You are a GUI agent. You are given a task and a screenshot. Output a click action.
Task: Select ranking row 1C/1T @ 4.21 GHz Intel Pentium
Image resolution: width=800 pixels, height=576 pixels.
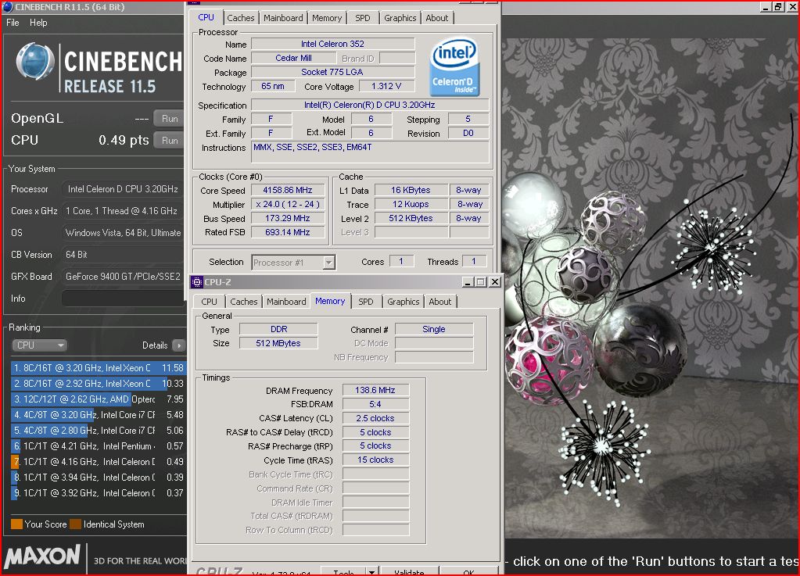(98, 446)
